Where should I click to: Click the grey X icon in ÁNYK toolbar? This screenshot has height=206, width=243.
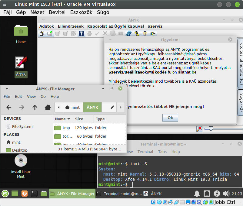(x=105, y=33)
